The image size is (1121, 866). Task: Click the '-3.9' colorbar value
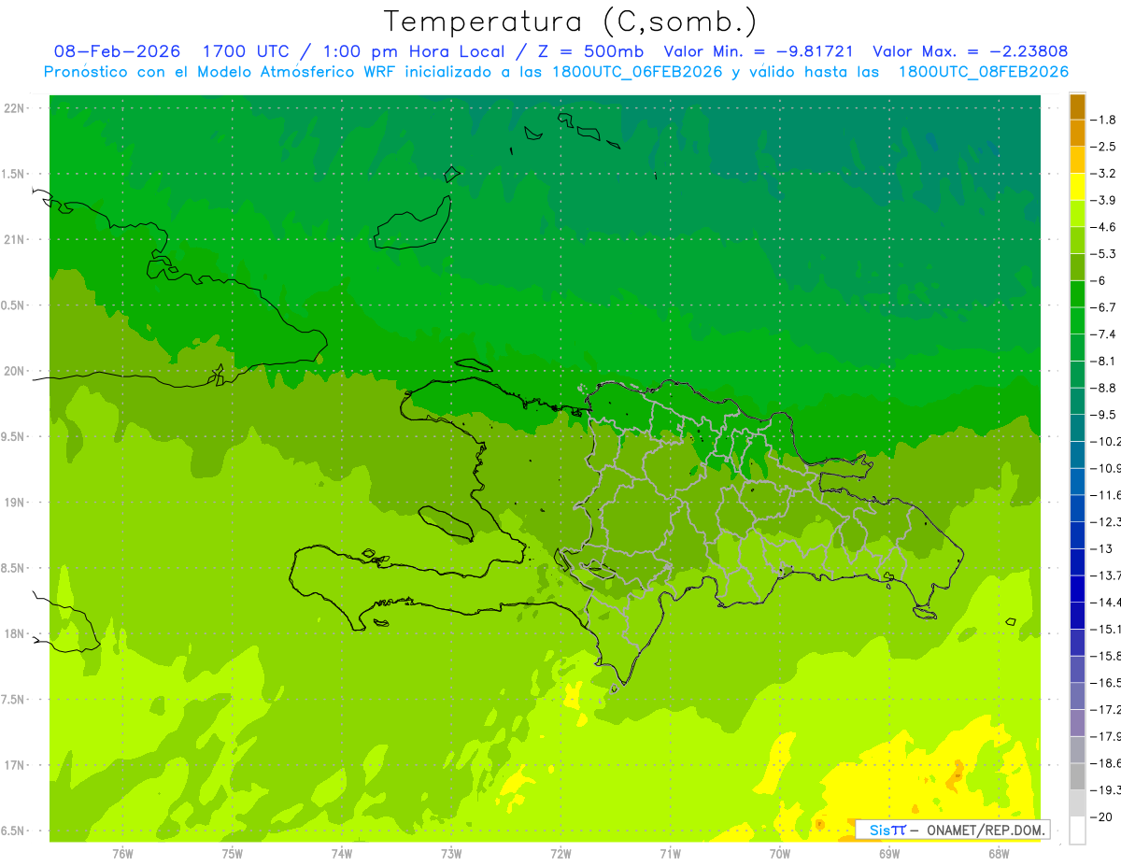click(x=1103, y=201)
